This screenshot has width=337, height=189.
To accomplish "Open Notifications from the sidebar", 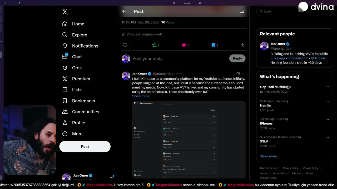I will 85,46.
